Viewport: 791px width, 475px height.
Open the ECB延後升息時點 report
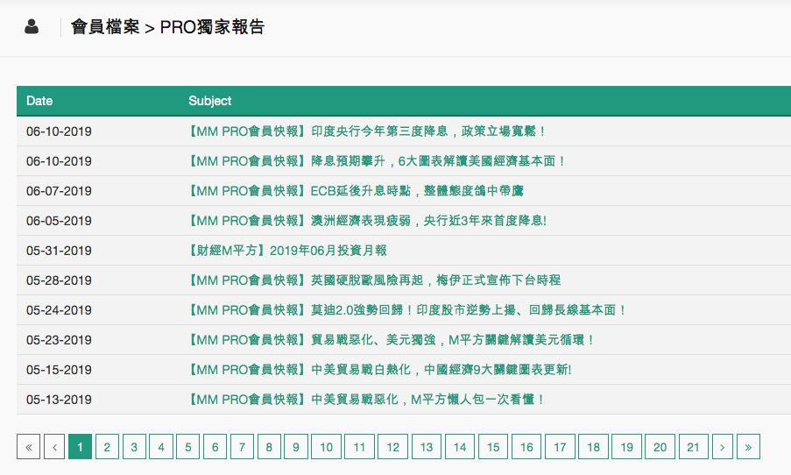[355, 191]
